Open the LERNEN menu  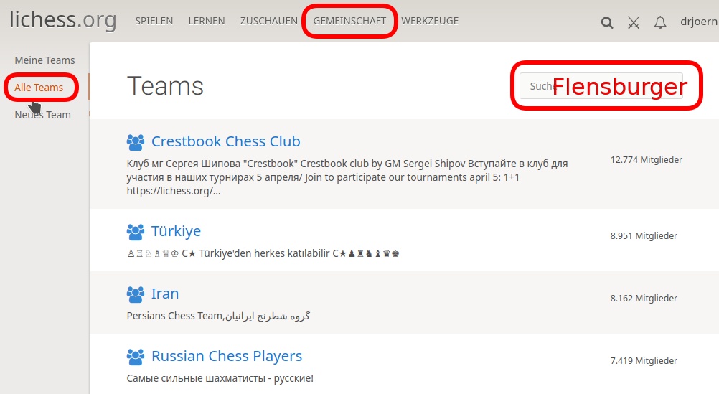coord(207,21)
